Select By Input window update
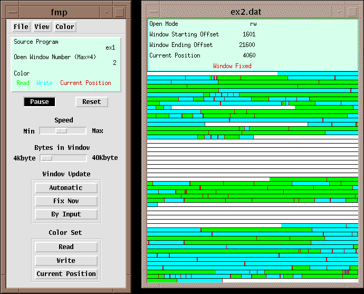The width and height of the screenshot is (364, 294). tap(66, 214)
